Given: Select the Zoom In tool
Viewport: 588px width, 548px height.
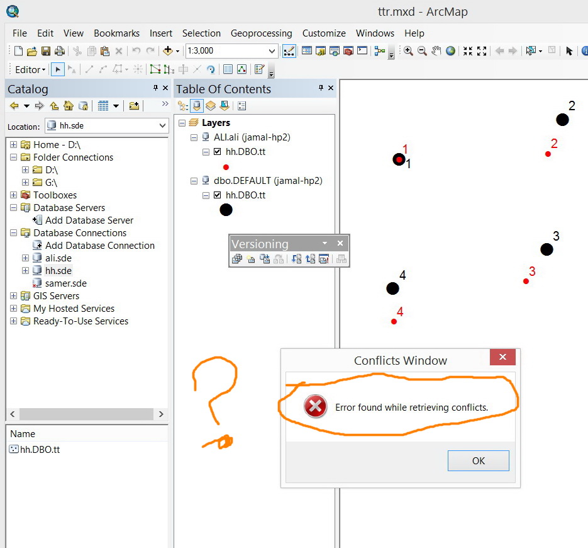Looking at the screenshot, I should (408, 51).
